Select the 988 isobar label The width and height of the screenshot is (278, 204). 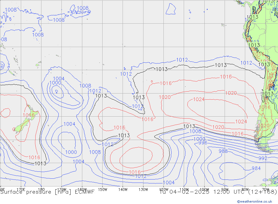pos(223,151)
